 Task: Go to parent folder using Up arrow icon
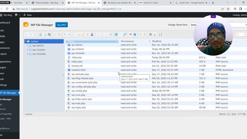pos(35,34)
